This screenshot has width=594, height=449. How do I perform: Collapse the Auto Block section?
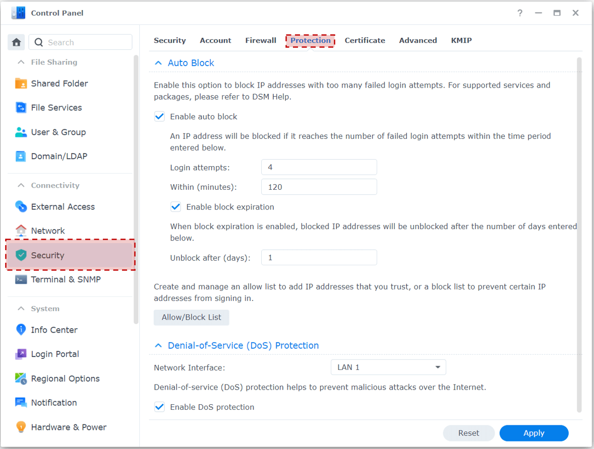[x=158, y=63]
